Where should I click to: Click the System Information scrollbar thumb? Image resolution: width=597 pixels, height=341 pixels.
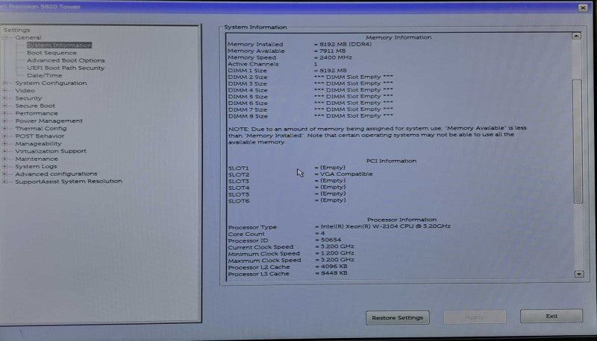coord(578,141)
